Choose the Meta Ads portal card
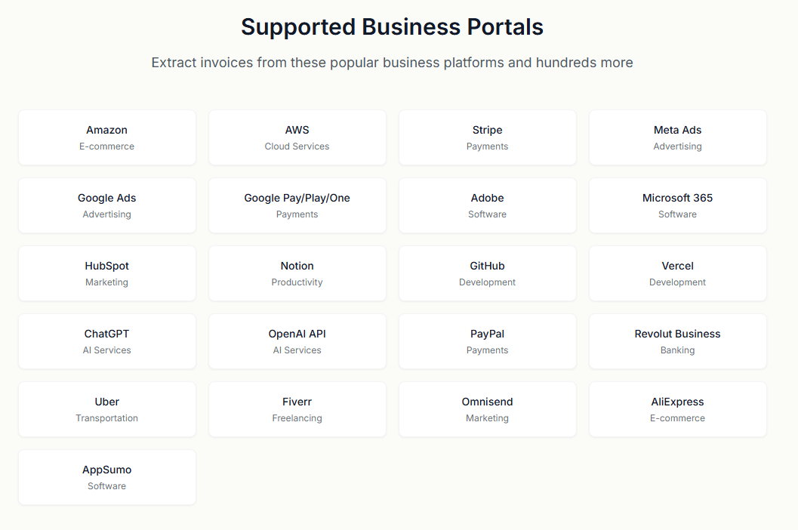This screenshot has height=530, width=798. coord(678,137)
